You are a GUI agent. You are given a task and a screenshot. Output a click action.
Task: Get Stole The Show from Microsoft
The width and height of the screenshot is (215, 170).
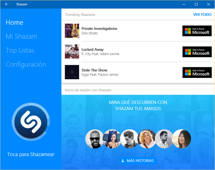197,72
